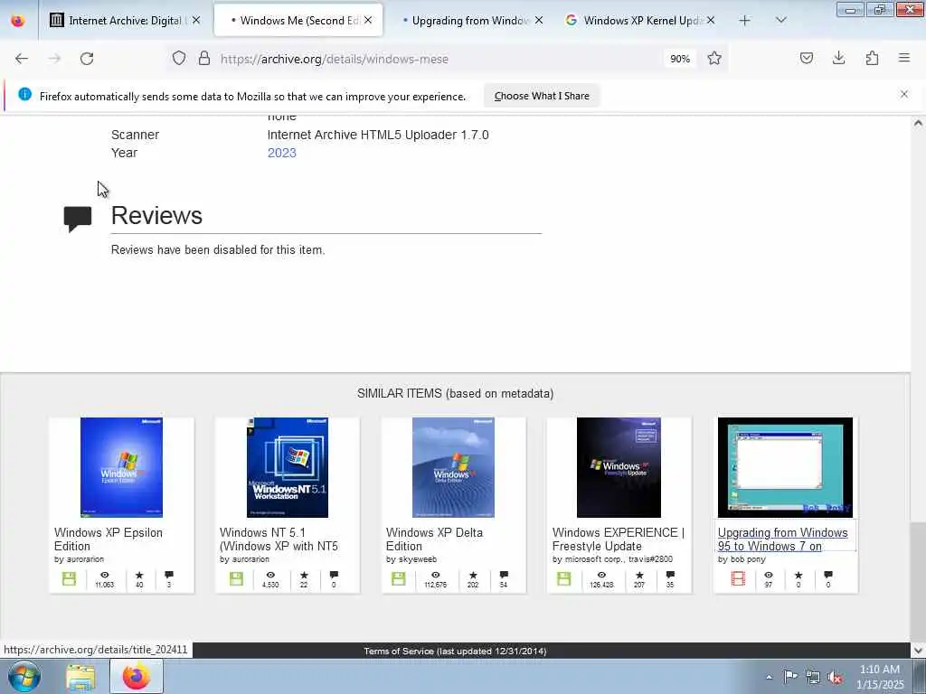Viewport: 926px width, 694px height.
Task: Open the Windows Start menu
Action: pyautogui.click(x=24, y=676)
